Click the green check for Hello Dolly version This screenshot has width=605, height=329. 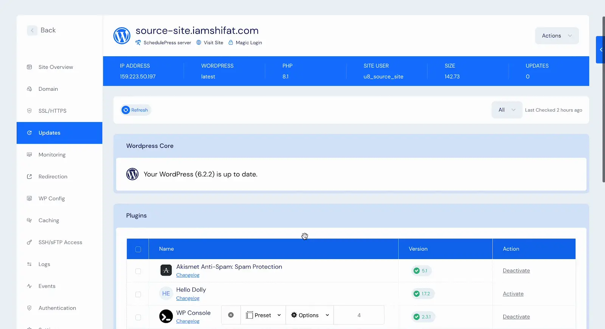[417, 294]
